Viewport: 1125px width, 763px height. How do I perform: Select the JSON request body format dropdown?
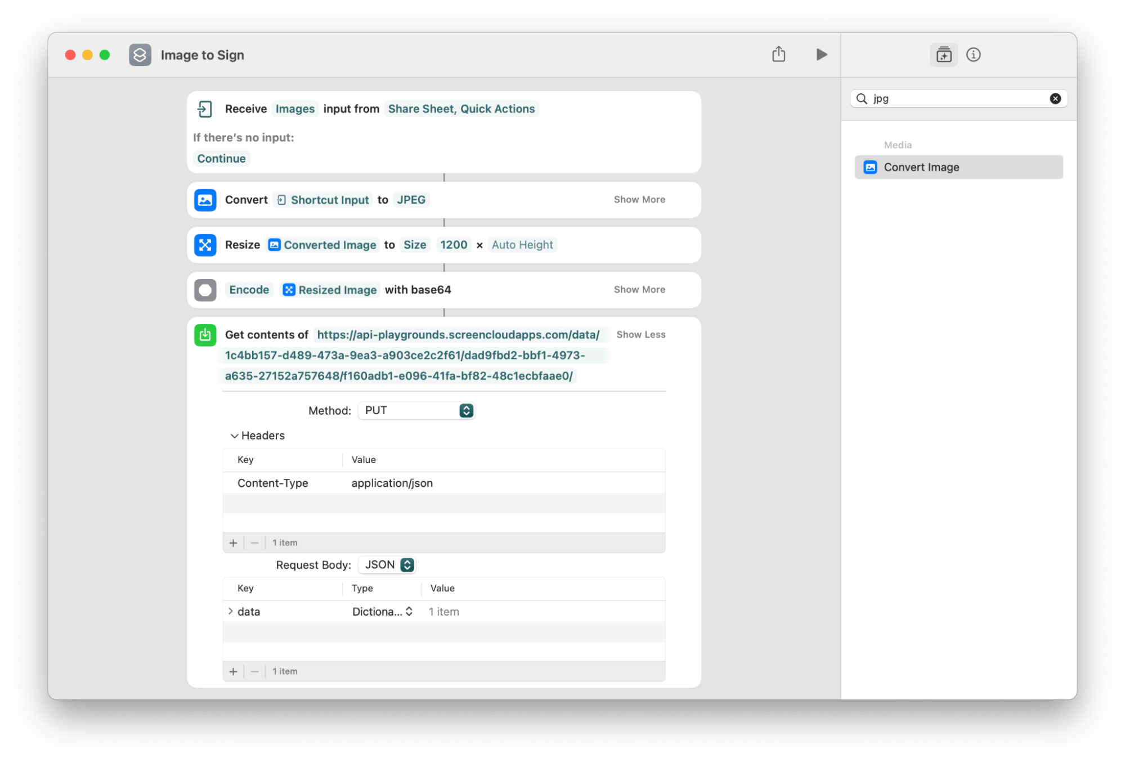pos(388,564)
